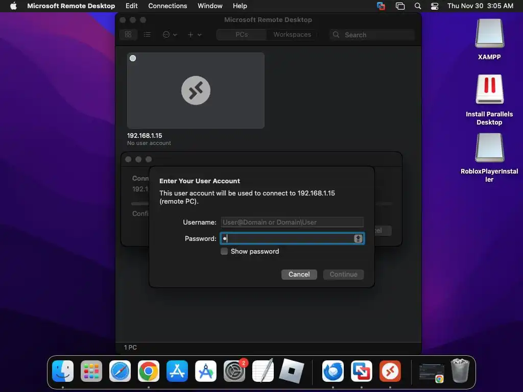This screenshot has width=523, height=392.
Task: Open Thunderbird from the Dock
Action: tap(333, 371)
